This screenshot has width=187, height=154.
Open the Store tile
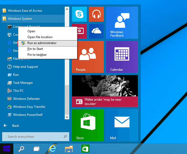click(88, 125)
